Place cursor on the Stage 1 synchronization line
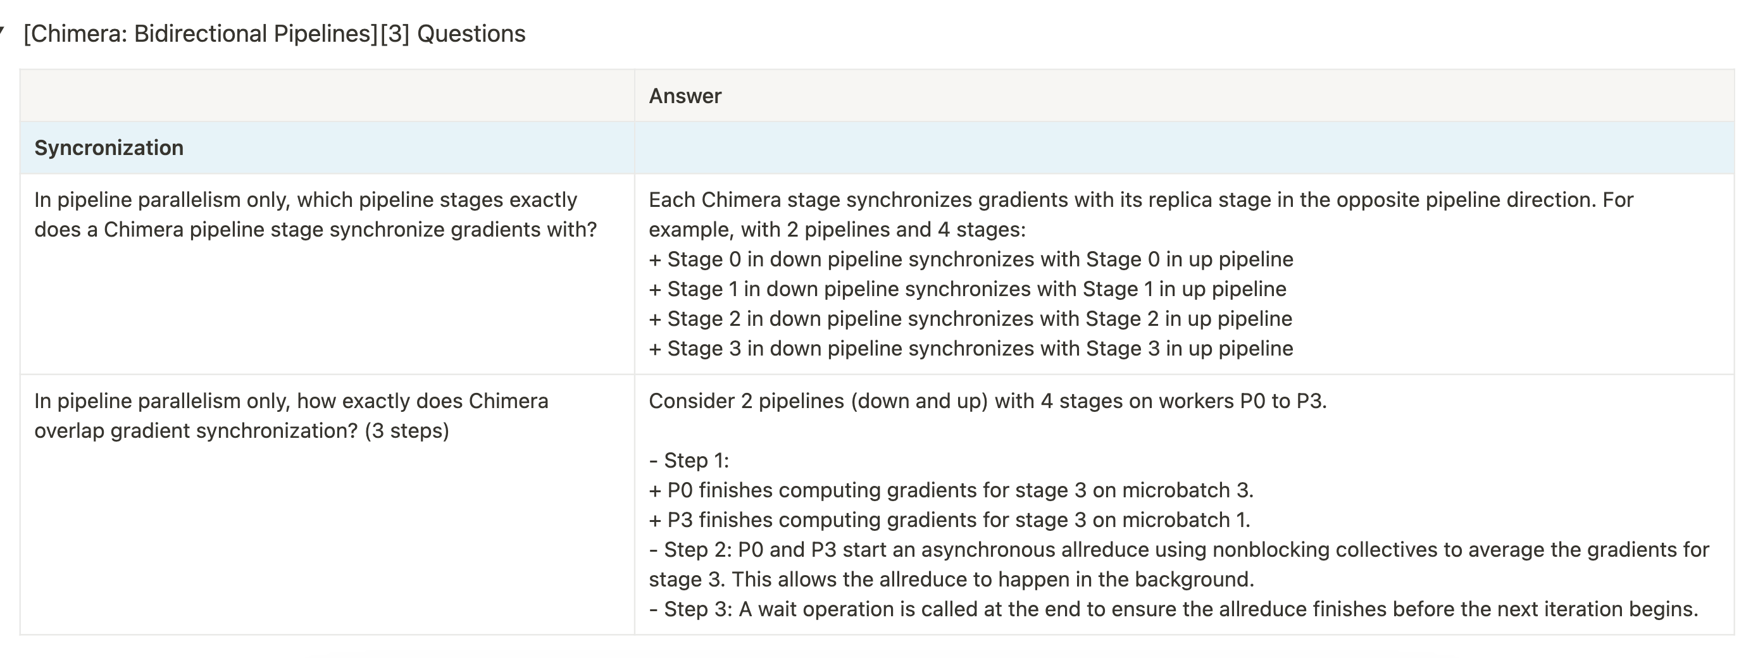Screen dimensions: 1758x658 point(967,289)
